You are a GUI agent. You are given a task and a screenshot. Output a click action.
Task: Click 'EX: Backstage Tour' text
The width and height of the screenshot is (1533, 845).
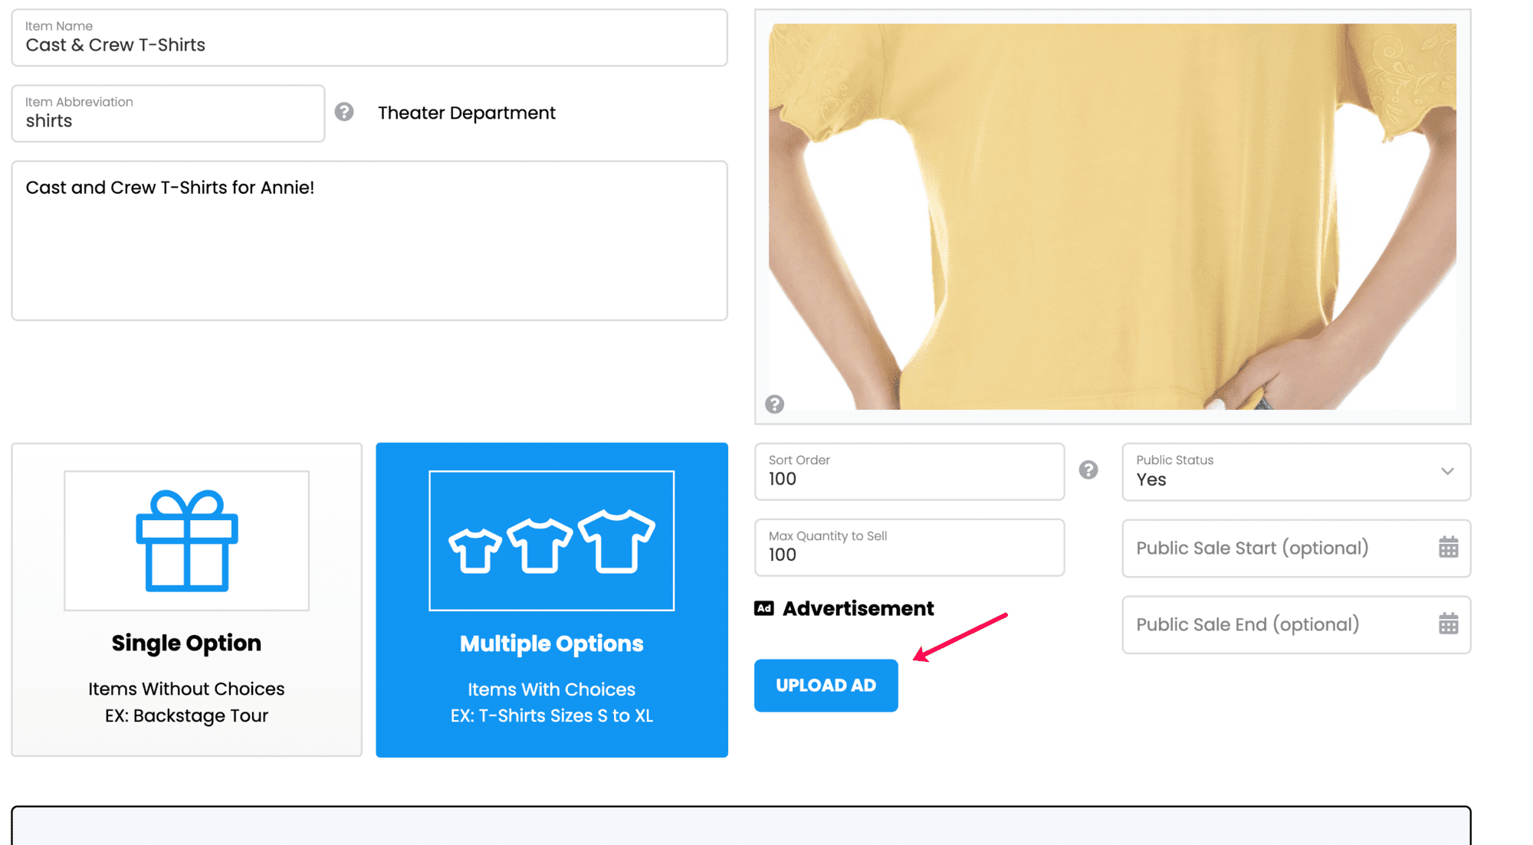(186, 716)
